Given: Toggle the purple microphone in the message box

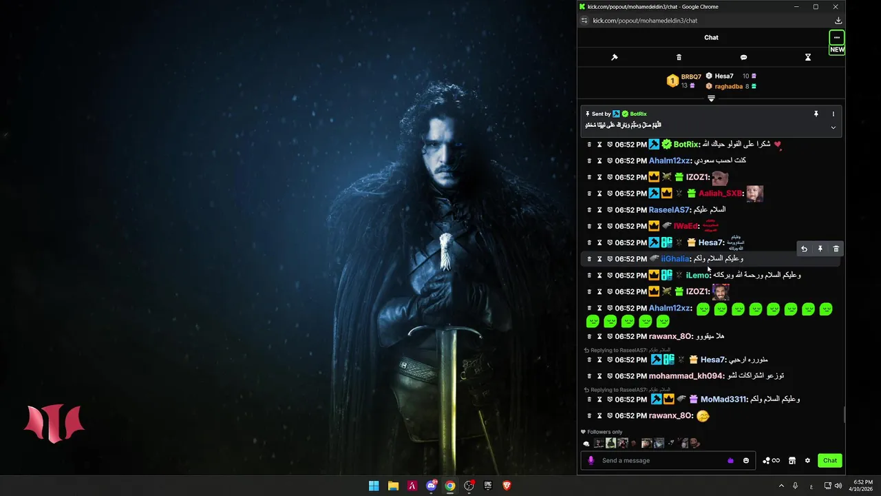Looking at the screenshot, I should (591, 460).
